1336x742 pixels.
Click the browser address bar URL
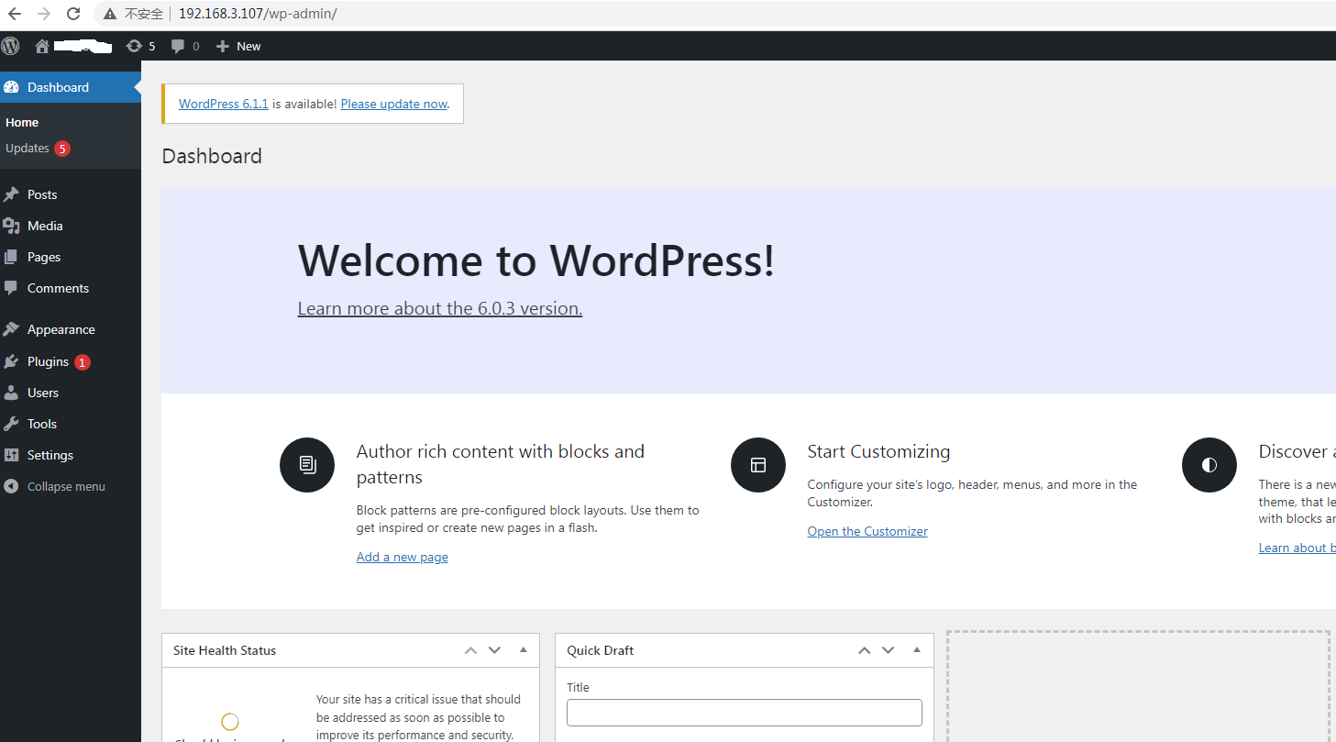pyautogui.click(x=258, y=14)
